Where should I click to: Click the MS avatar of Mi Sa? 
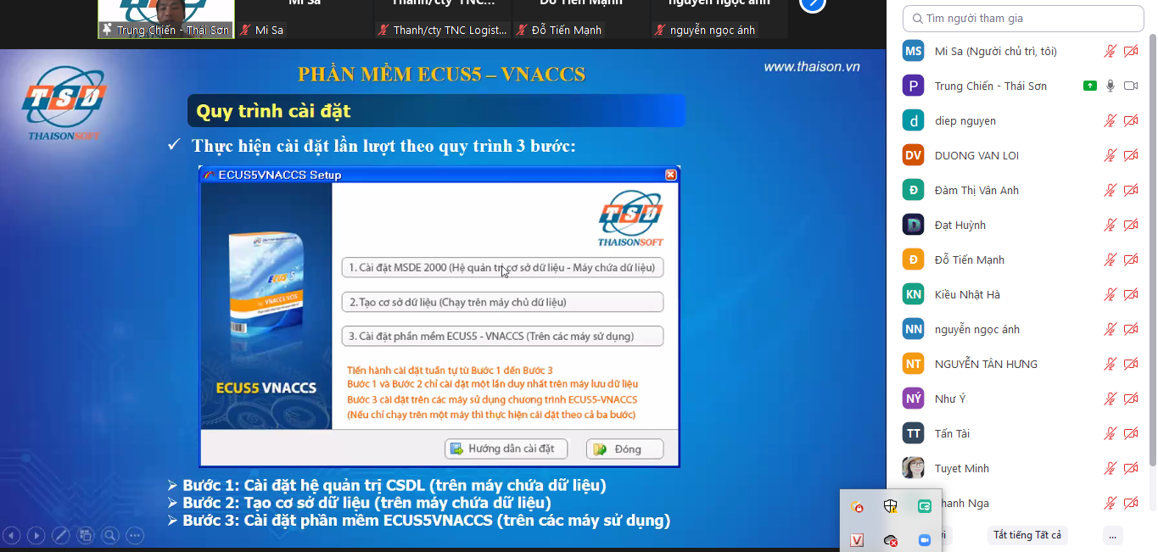point(914,51)
